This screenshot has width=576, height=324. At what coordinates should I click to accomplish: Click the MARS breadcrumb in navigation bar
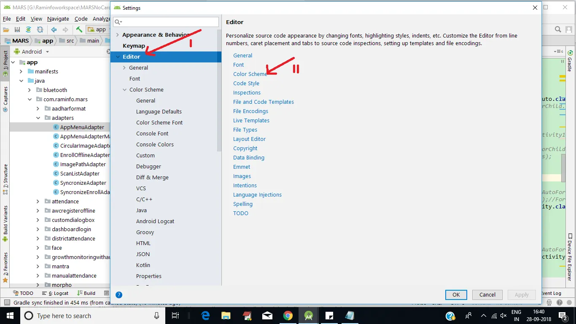[16, 40]
